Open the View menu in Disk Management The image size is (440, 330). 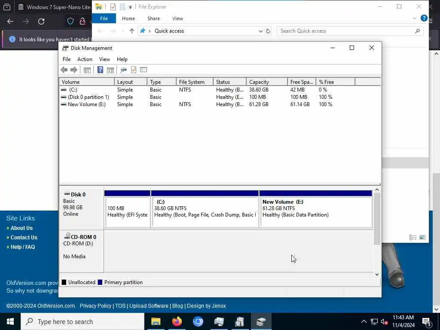[104, 59]
